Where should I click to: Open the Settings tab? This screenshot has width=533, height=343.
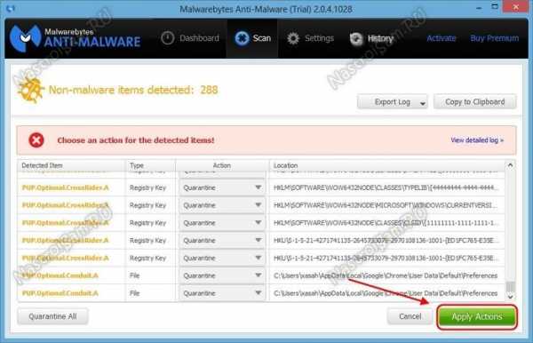[310, 38]
